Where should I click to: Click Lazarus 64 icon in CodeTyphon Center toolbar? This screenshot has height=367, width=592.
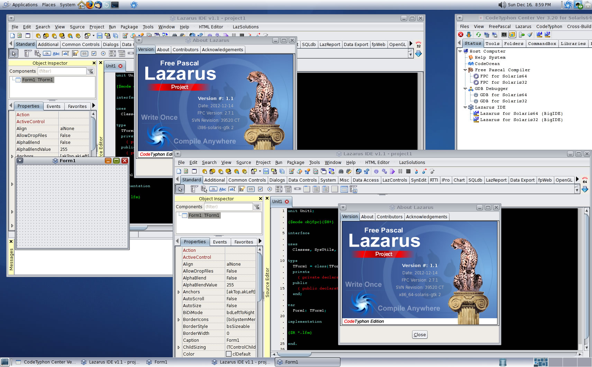539,35
